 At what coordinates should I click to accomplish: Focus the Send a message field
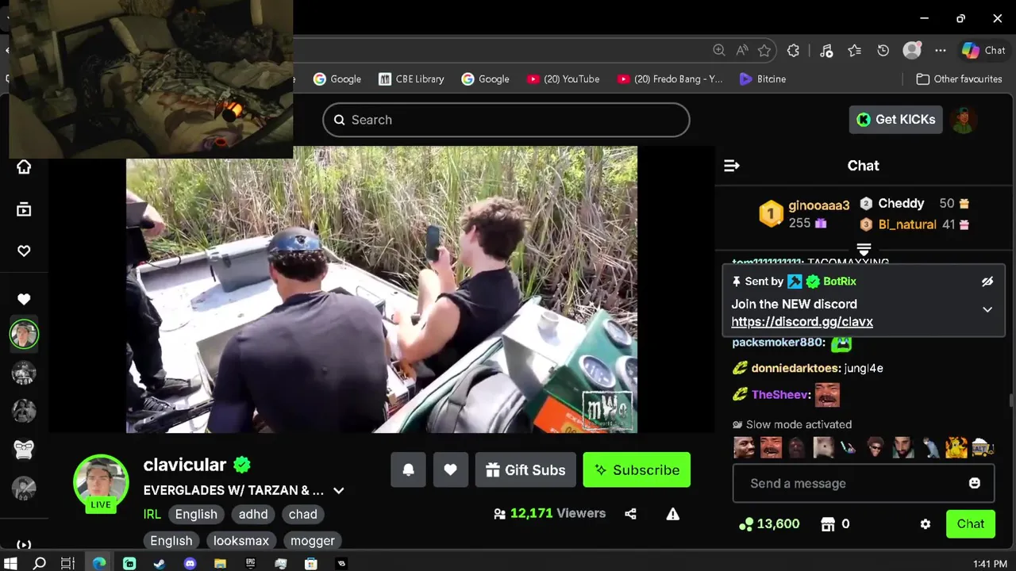(863, 483)
